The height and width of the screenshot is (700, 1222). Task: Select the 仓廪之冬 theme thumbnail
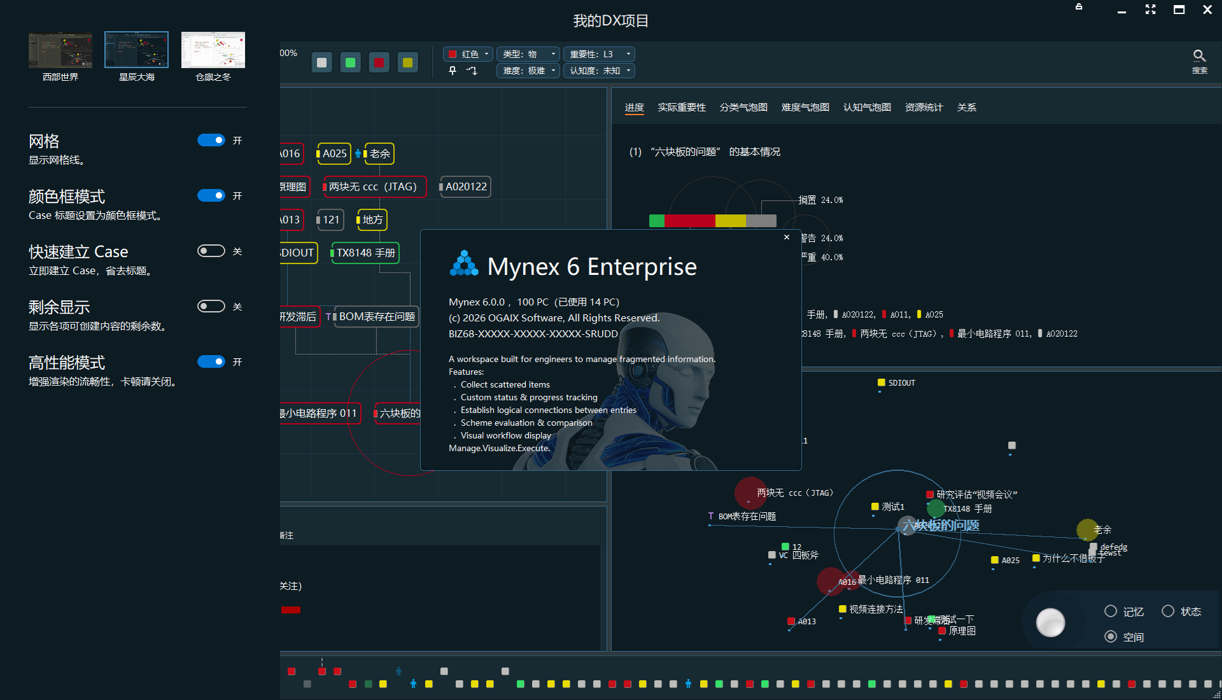(x=213, y=50)
